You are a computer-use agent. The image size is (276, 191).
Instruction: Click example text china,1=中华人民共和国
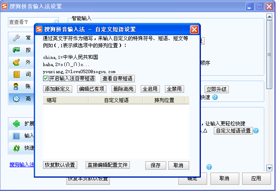pos(71,57)
